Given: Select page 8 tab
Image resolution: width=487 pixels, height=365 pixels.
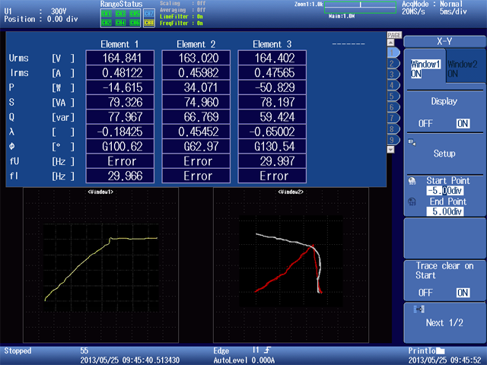Looking at the screenshot, I should pos(393,129).
